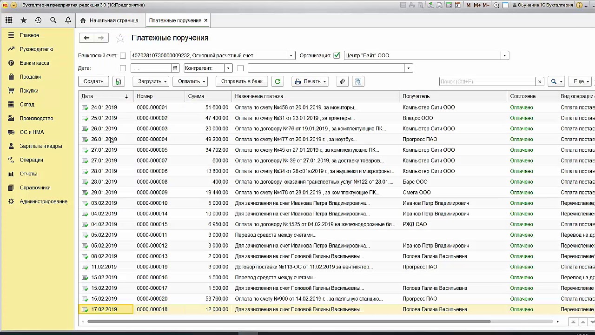
Task: Clear the search field with X
Action: click(x=540, y=81)
